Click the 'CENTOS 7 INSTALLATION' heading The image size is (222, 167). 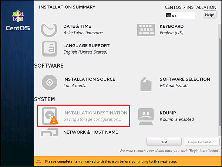(191, 7)
